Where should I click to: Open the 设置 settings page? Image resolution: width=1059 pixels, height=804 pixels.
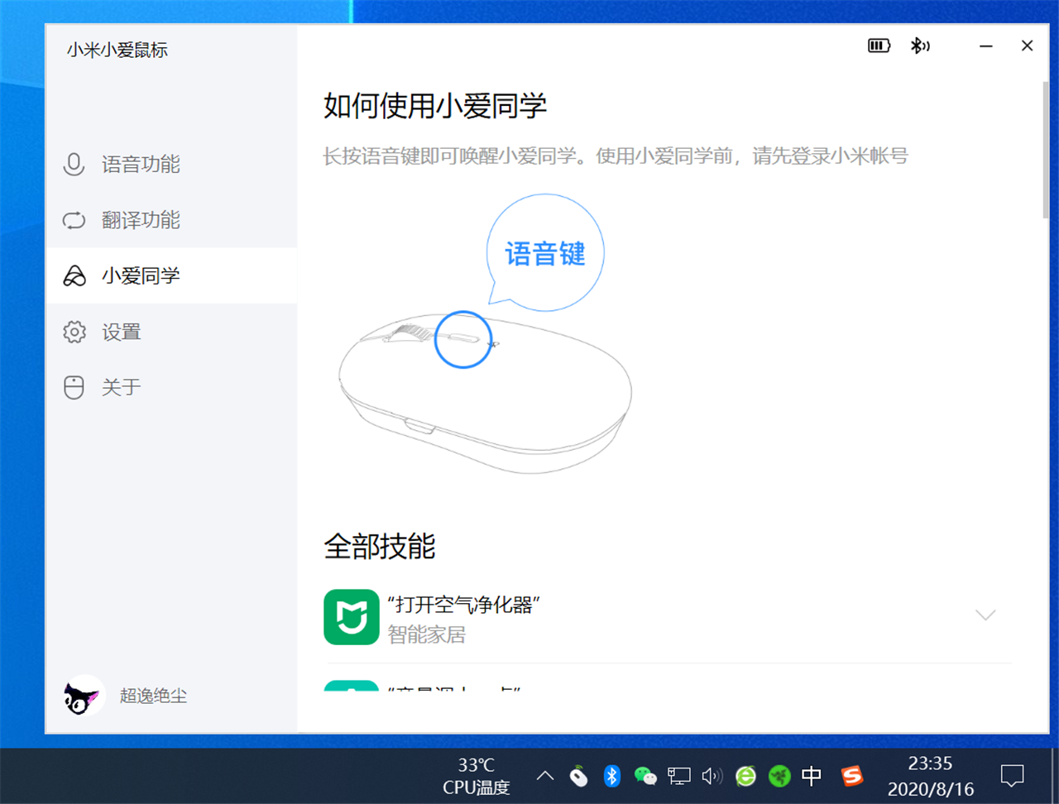pos(171,332)
